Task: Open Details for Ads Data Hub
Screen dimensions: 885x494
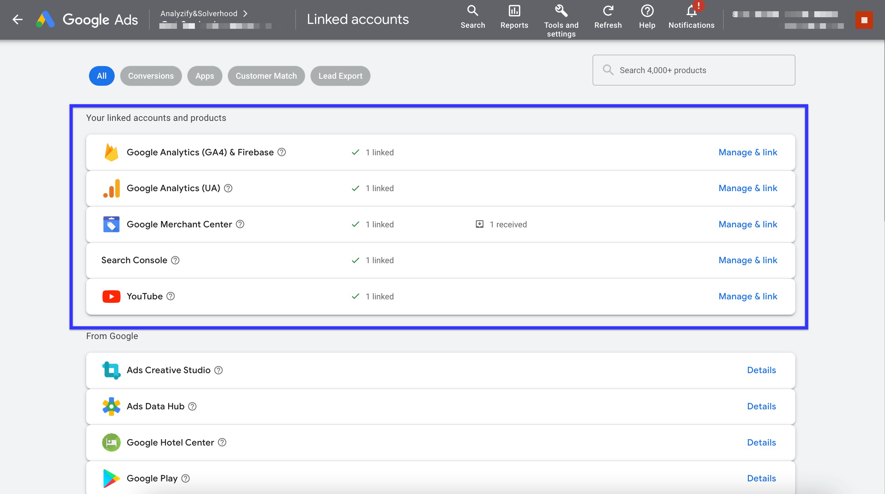Action: click(x=762, y=407)
